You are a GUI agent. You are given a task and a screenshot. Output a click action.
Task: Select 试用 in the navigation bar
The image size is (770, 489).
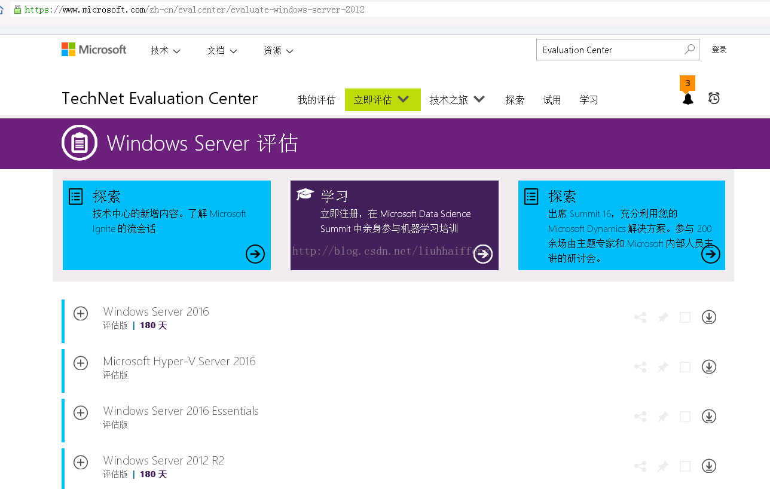552,100
